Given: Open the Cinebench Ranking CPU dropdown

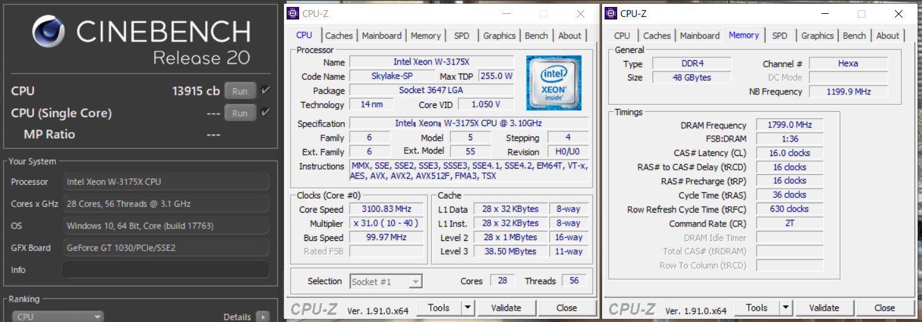Looking at the screenshot, I should tap(58, 317).
